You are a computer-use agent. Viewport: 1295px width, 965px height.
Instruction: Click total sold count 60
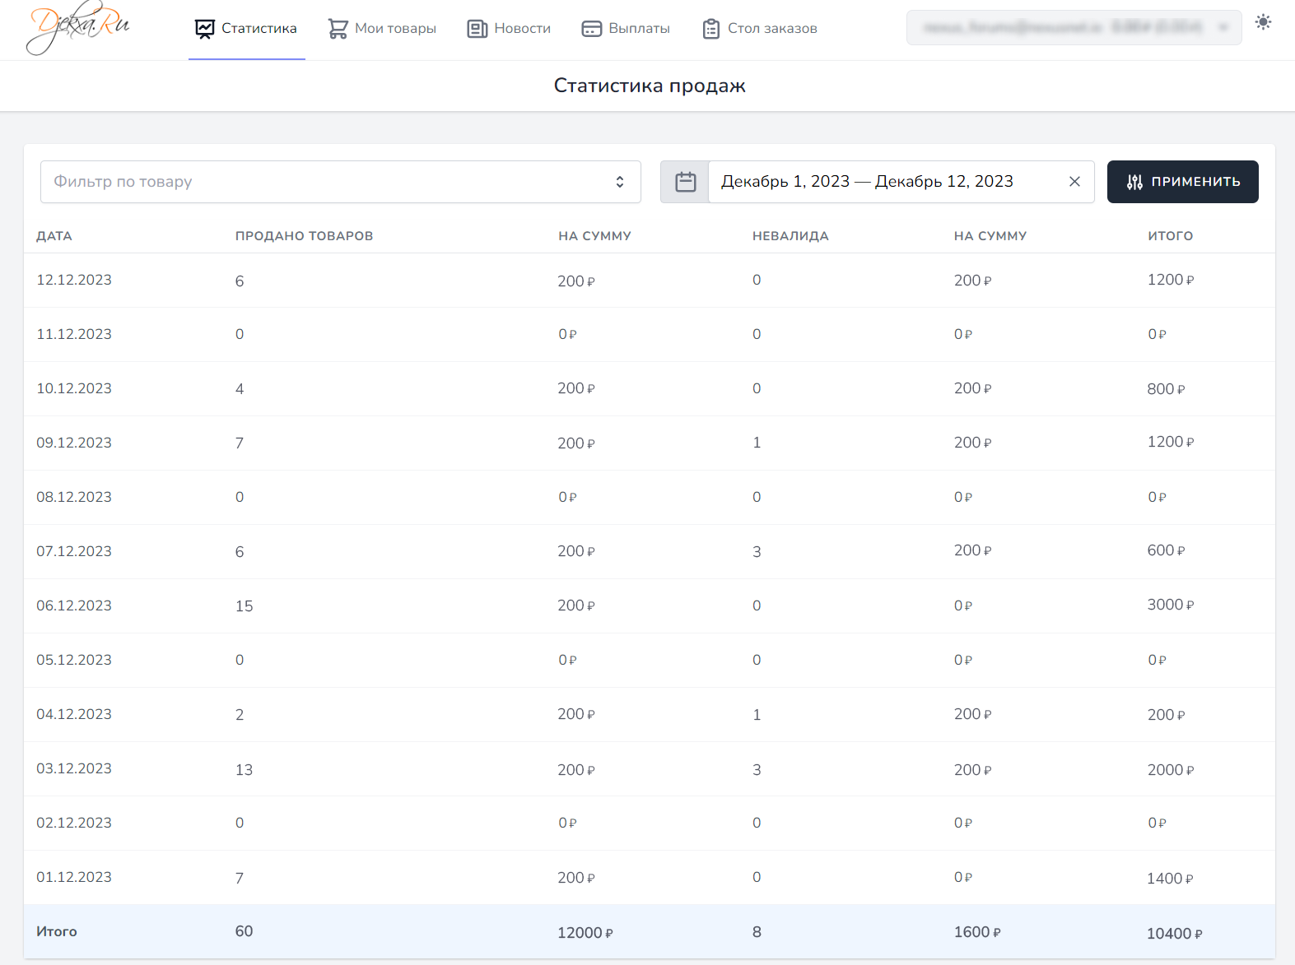244,931
